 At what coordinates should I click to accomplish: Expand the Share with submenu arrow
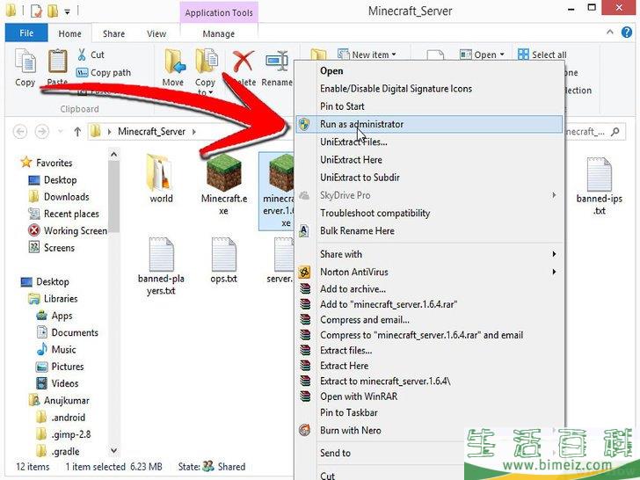click(554, 254)
